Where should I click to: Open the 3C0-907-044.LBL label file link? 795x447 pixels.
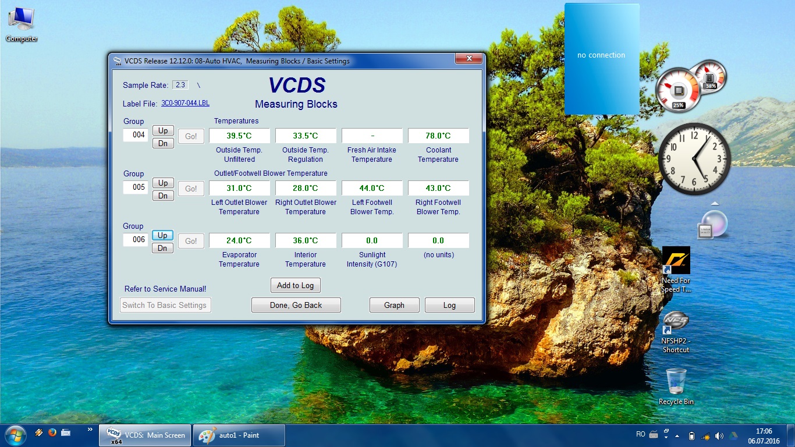pos(185,104)
